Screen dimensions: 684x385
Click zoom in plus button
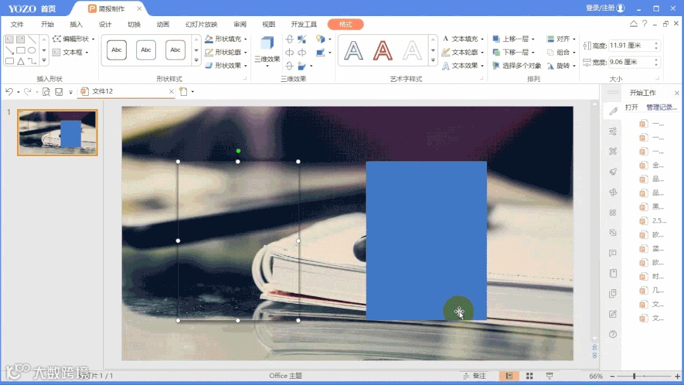click(677, 376)
